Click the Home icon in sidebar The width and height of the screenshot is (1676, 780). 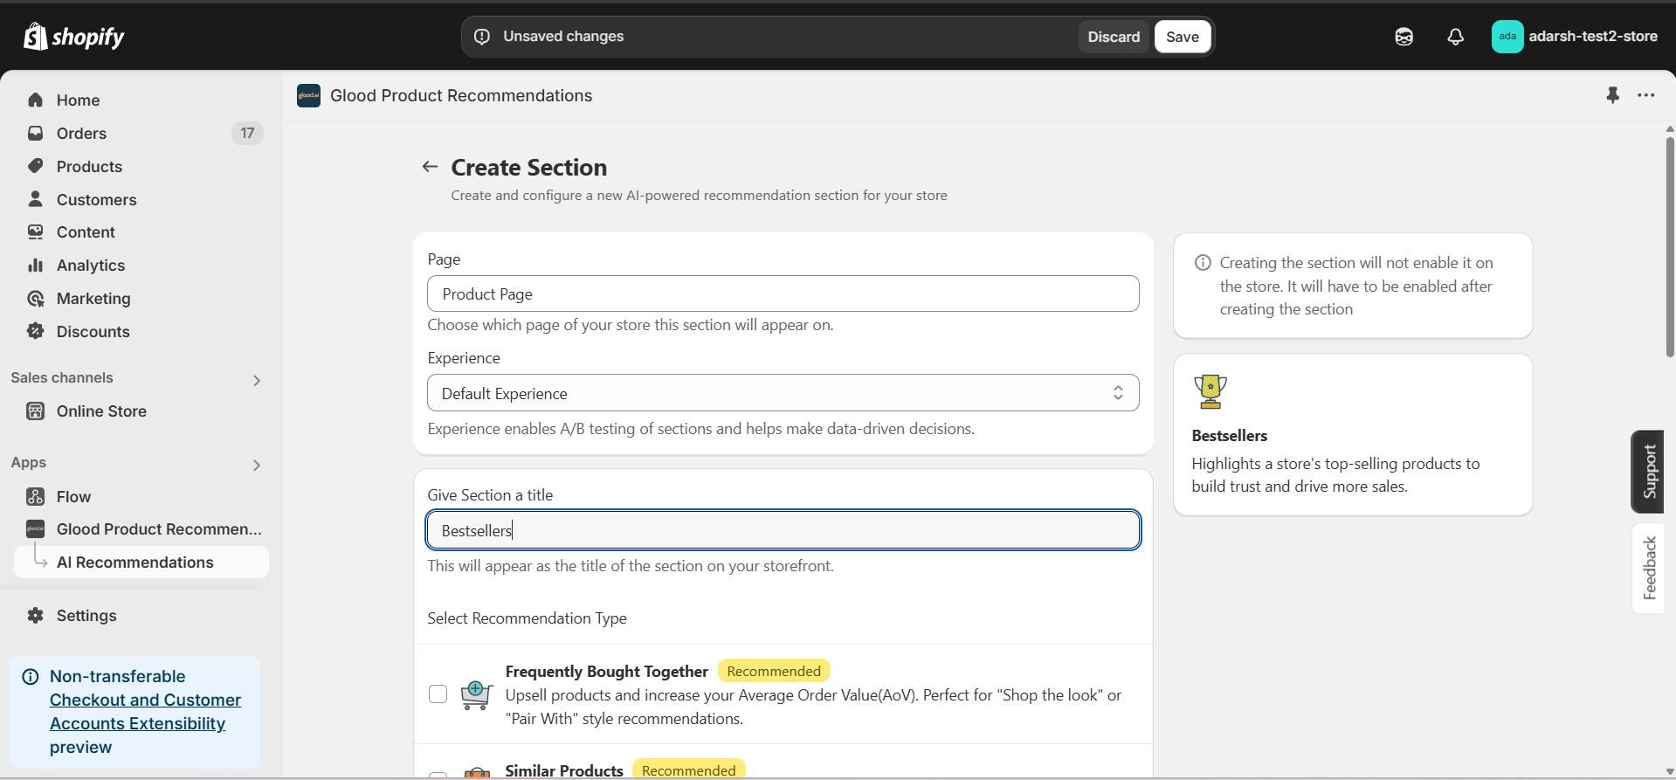[36, 100]
